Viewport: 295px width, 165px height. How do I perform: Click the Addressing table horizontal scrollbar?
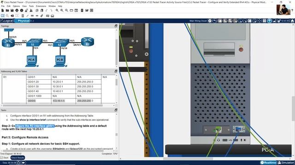53,105
